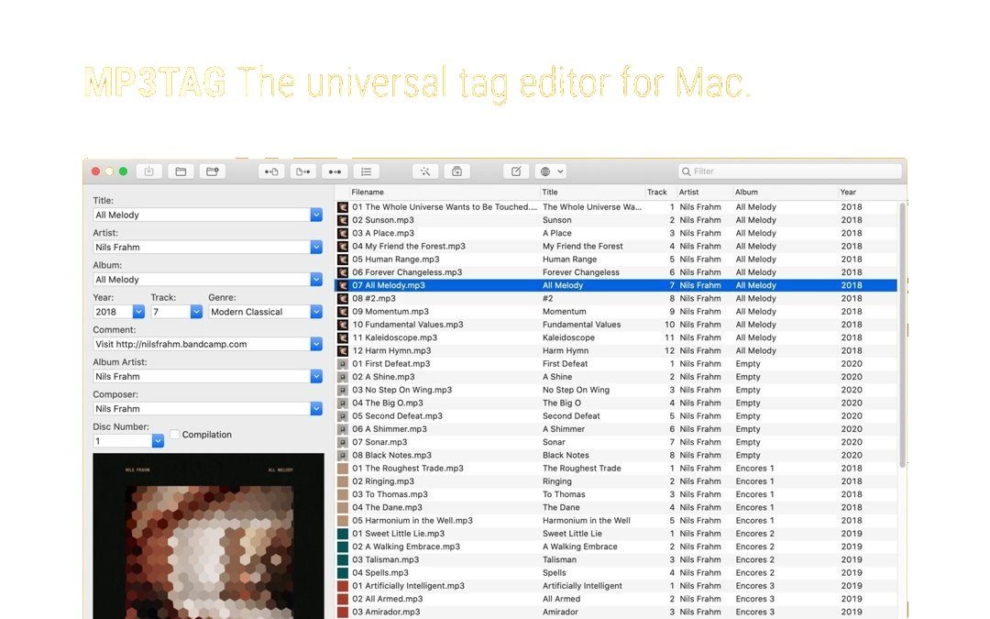Select file 07 Sonar.mp3
This screenshot has width=990, height=619.
(379, 442)
